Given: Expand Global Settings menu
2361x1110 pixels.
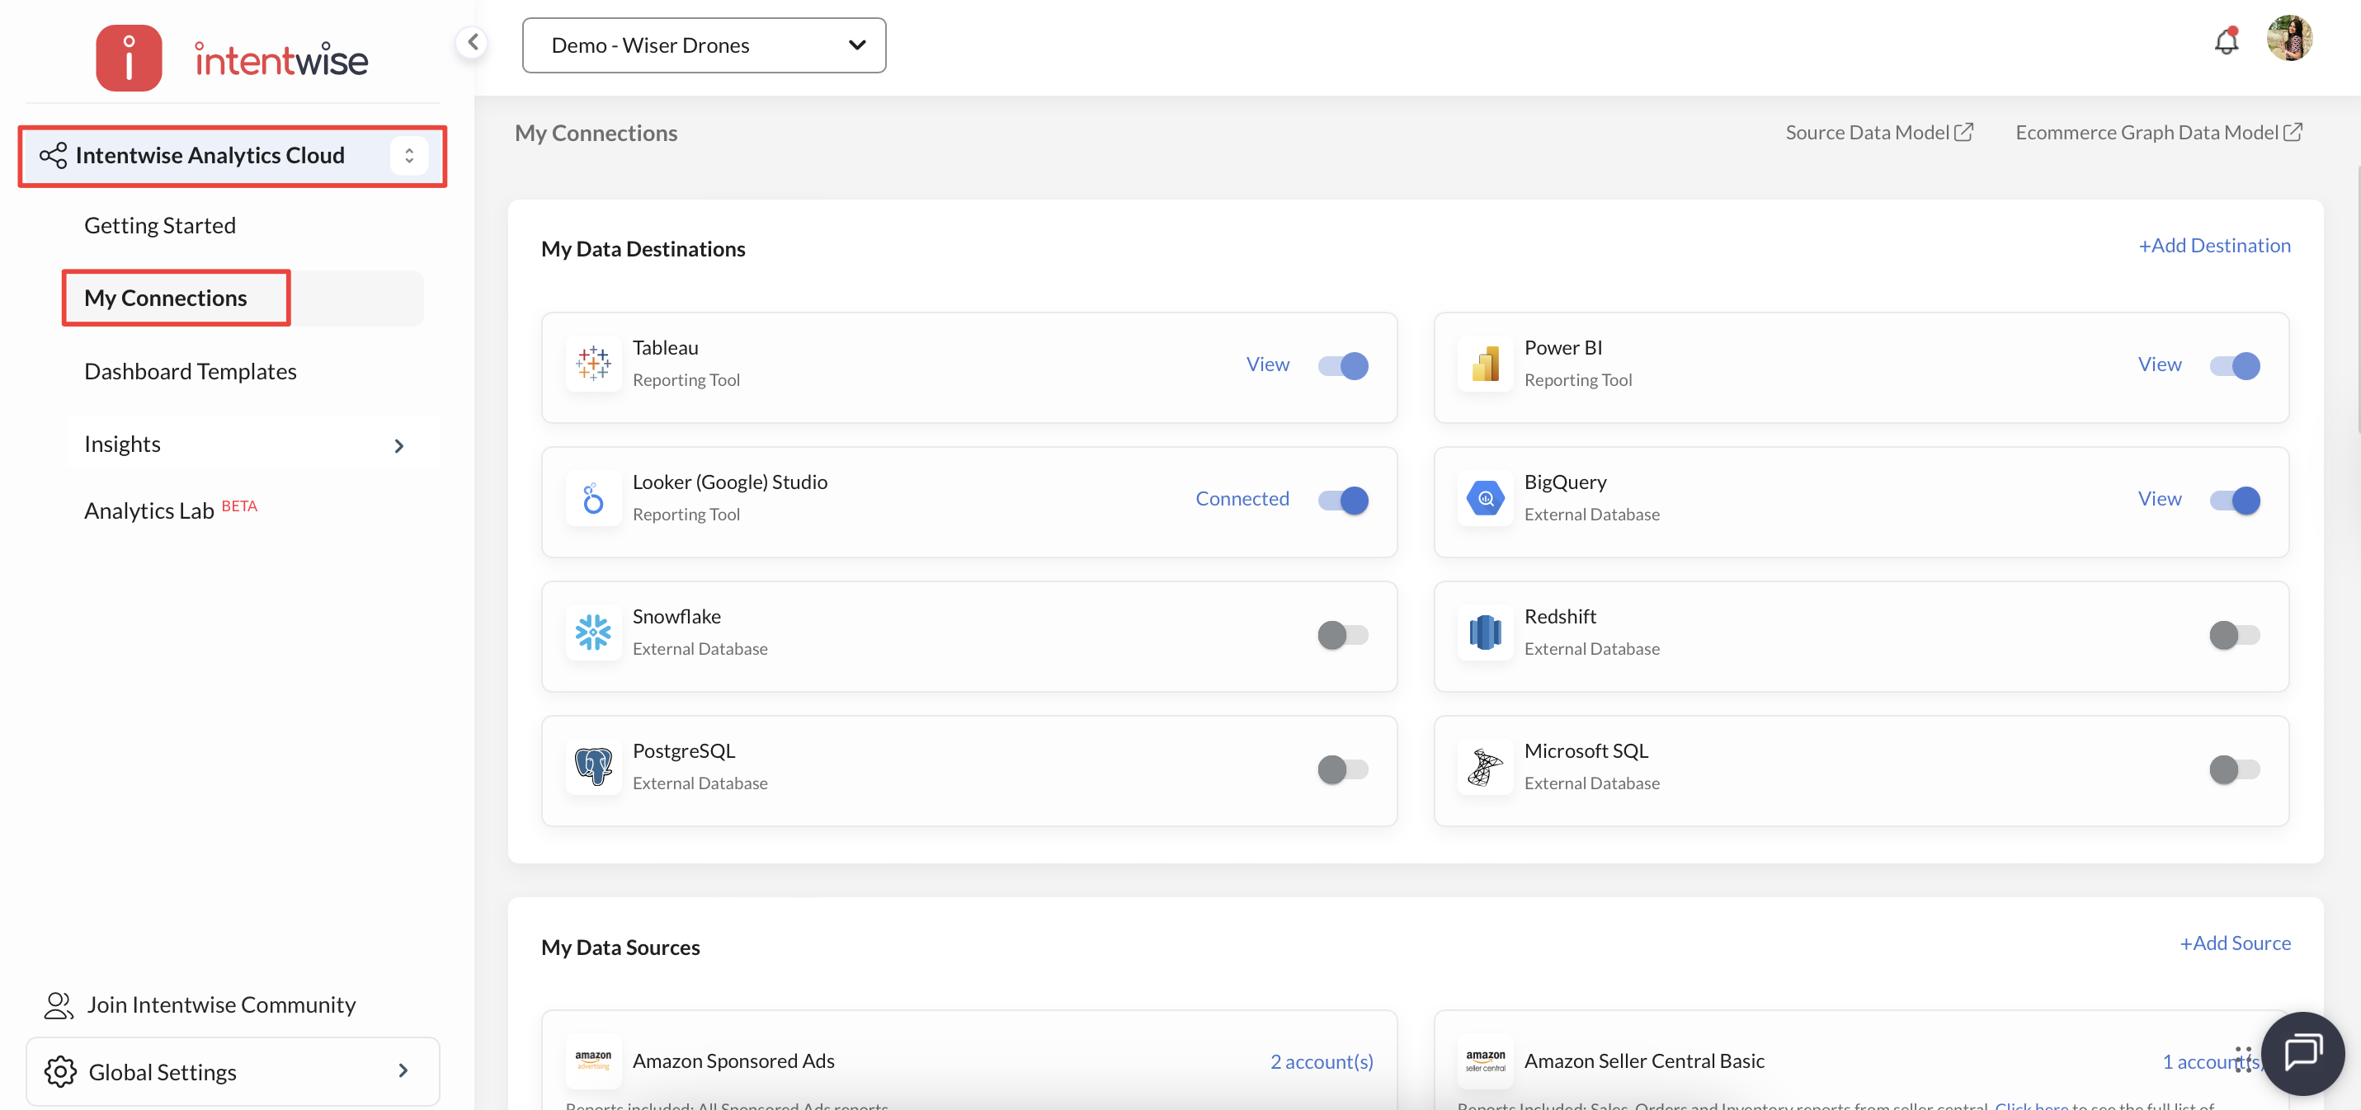Looking at the screenshot, I should [233, 1071].
